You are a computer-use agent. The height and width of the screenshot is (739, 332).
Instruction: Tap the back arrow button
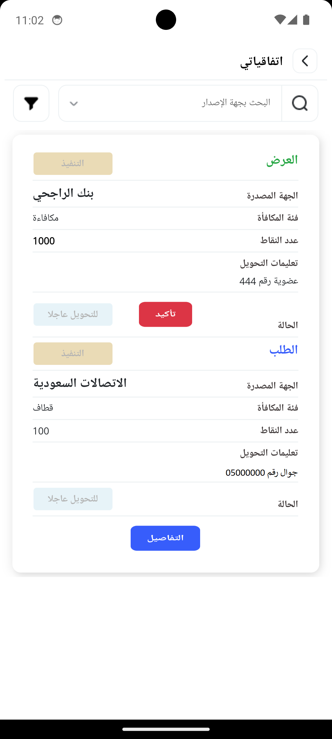pyautogui.click(x=305, y=61)
